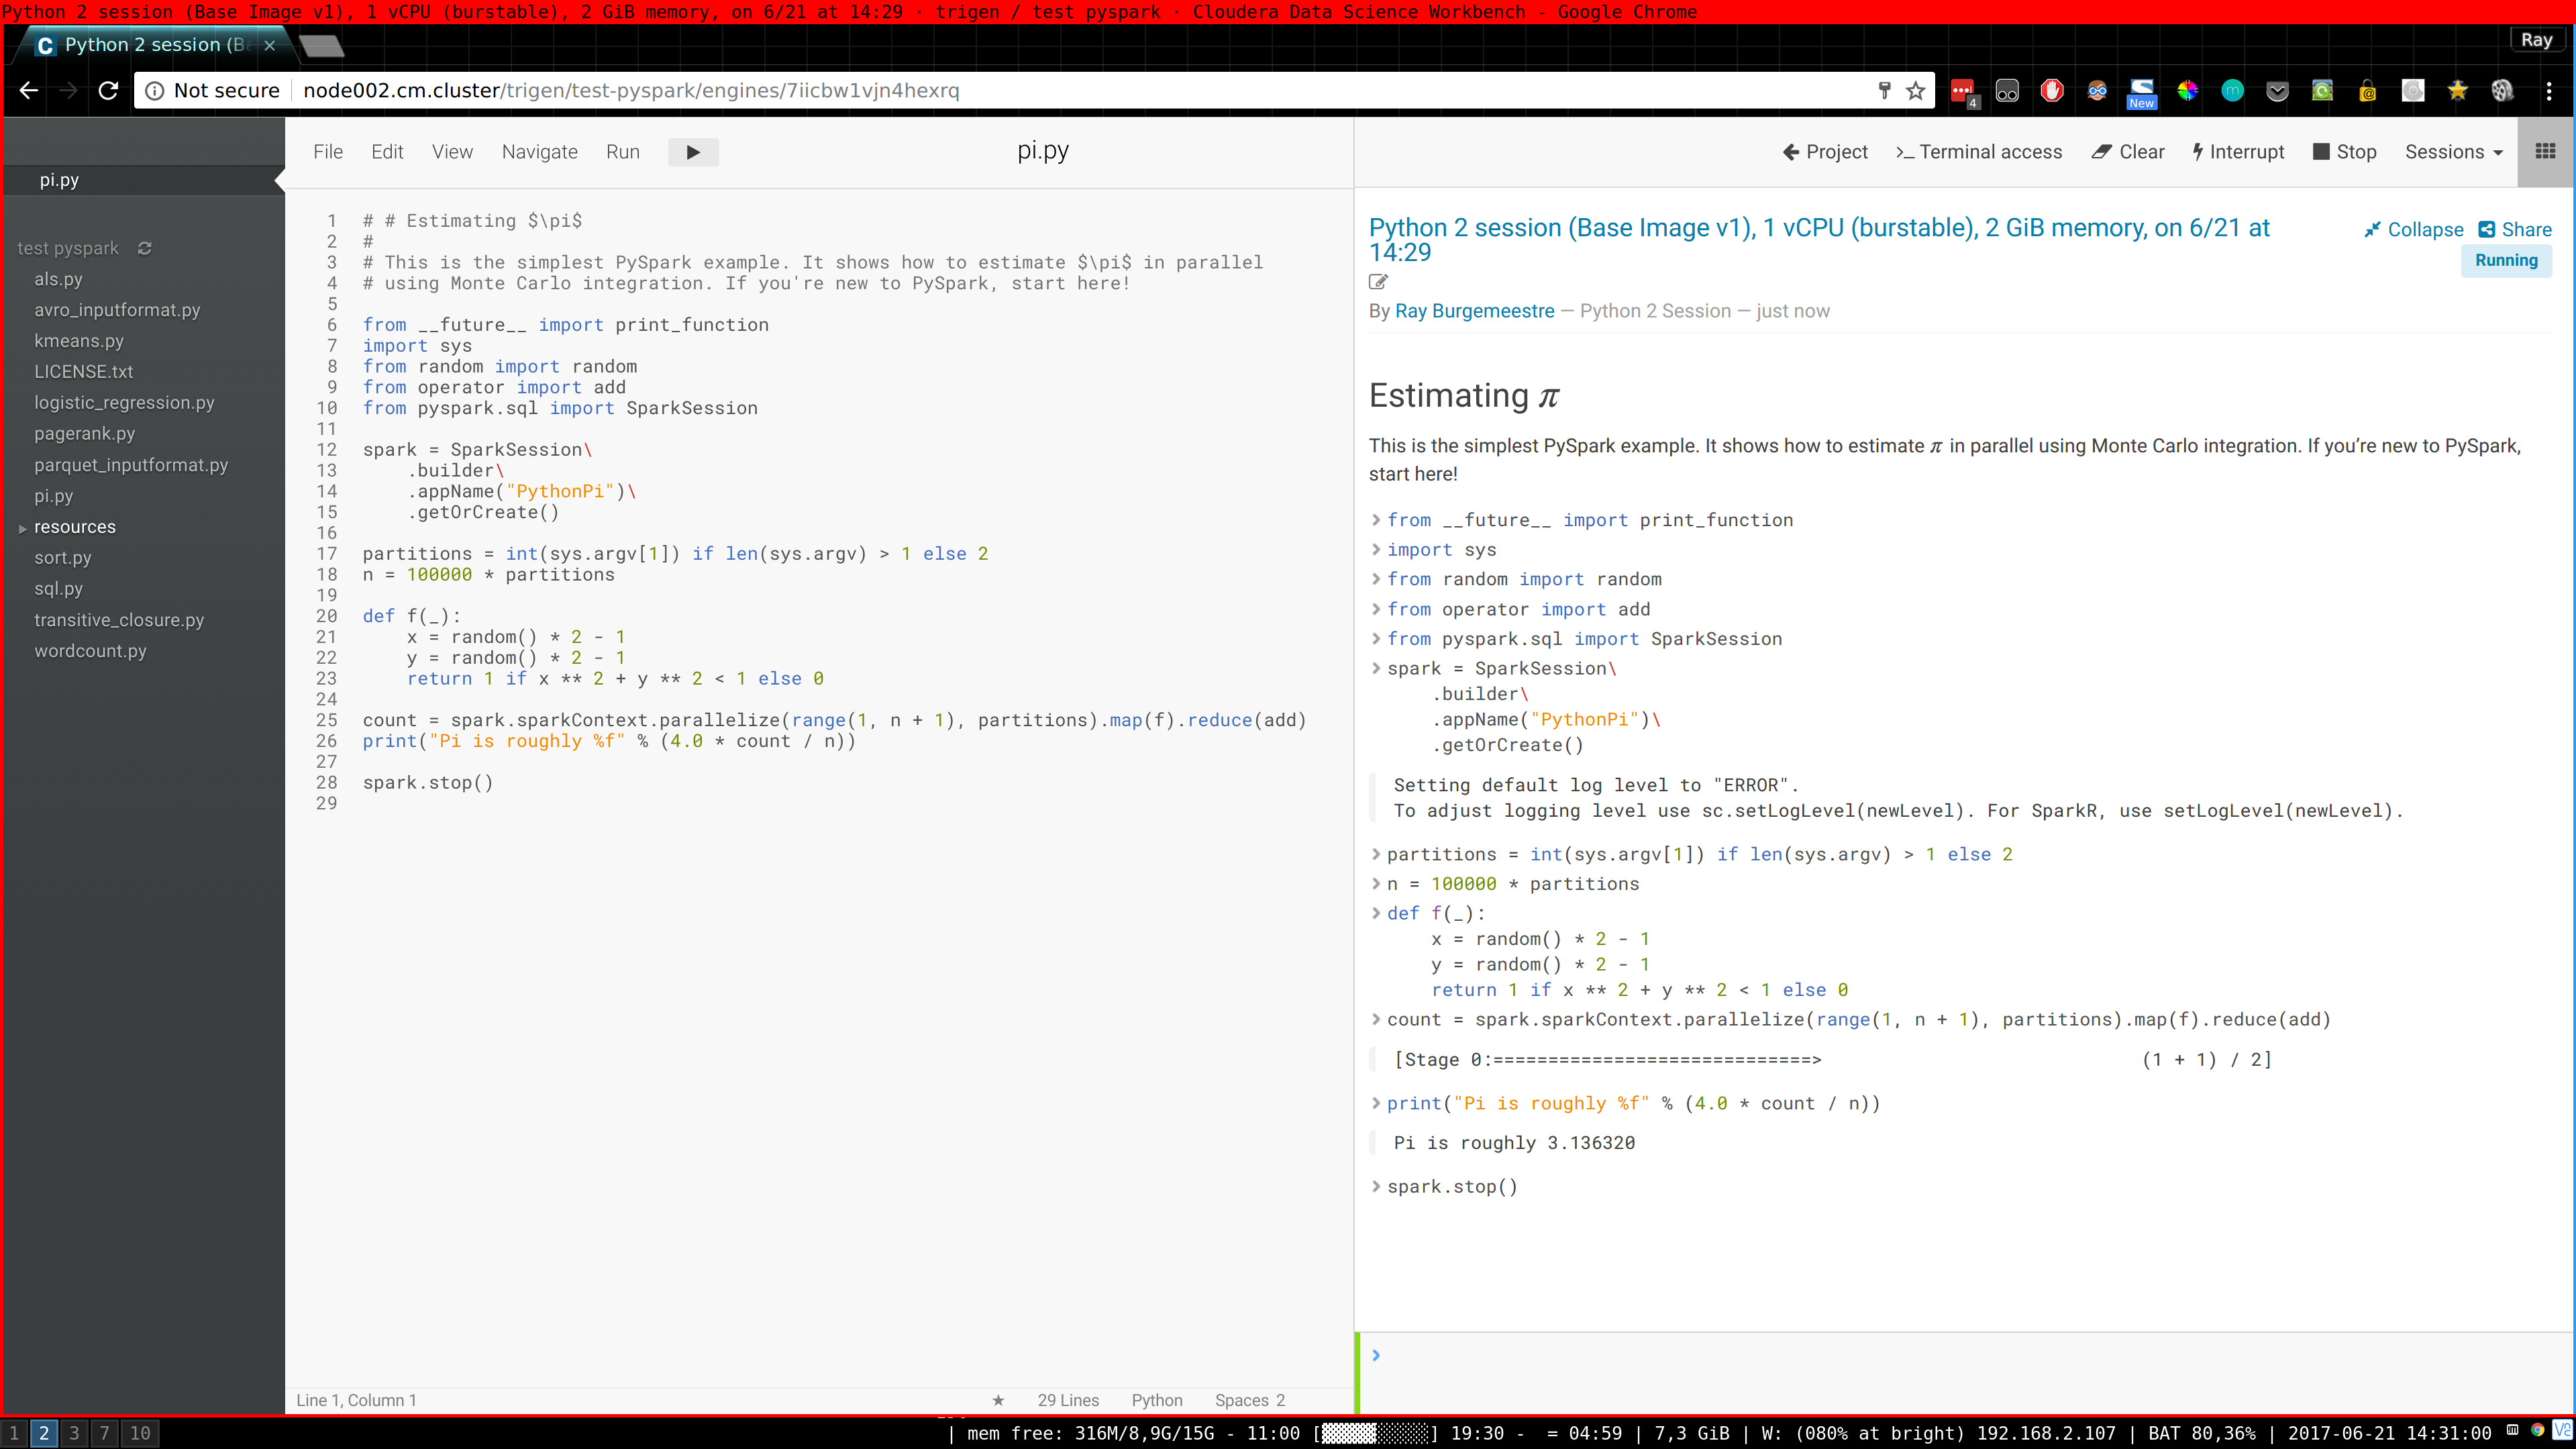Screen dimensions: 2576x1449
Task: Open Chrome three-dot menu
Action: 2549,91
